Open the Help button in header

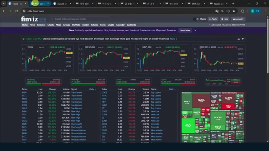click(224, 19)
